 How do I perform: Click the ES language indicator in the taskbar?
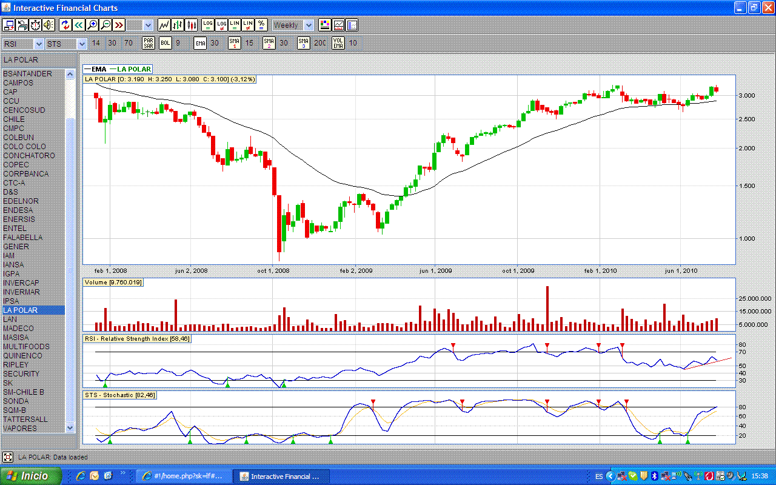pyautogui.click(x=599, y=476)
